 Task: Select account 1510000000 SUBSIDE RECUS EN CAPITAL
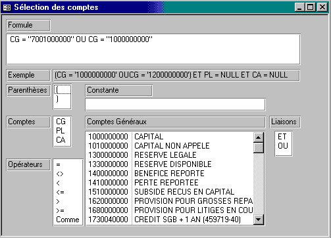pos(170,192)
